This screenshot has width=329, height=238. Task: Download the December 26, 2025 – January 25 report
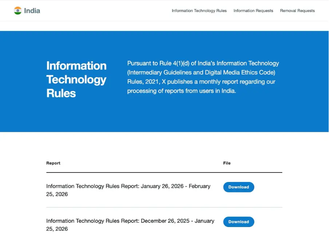(239, 222)
